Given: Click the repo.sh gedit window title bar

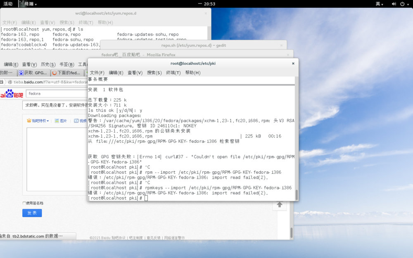Looking at the screenshot, I should (x=193, y=45).
